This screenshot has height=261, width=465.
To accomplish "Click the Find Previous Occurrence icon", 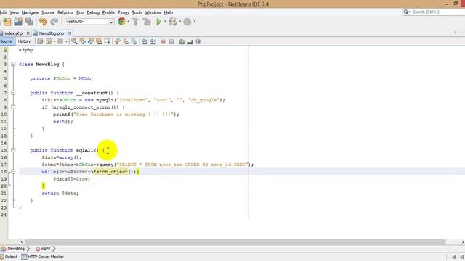I will [x=82, y=42].
